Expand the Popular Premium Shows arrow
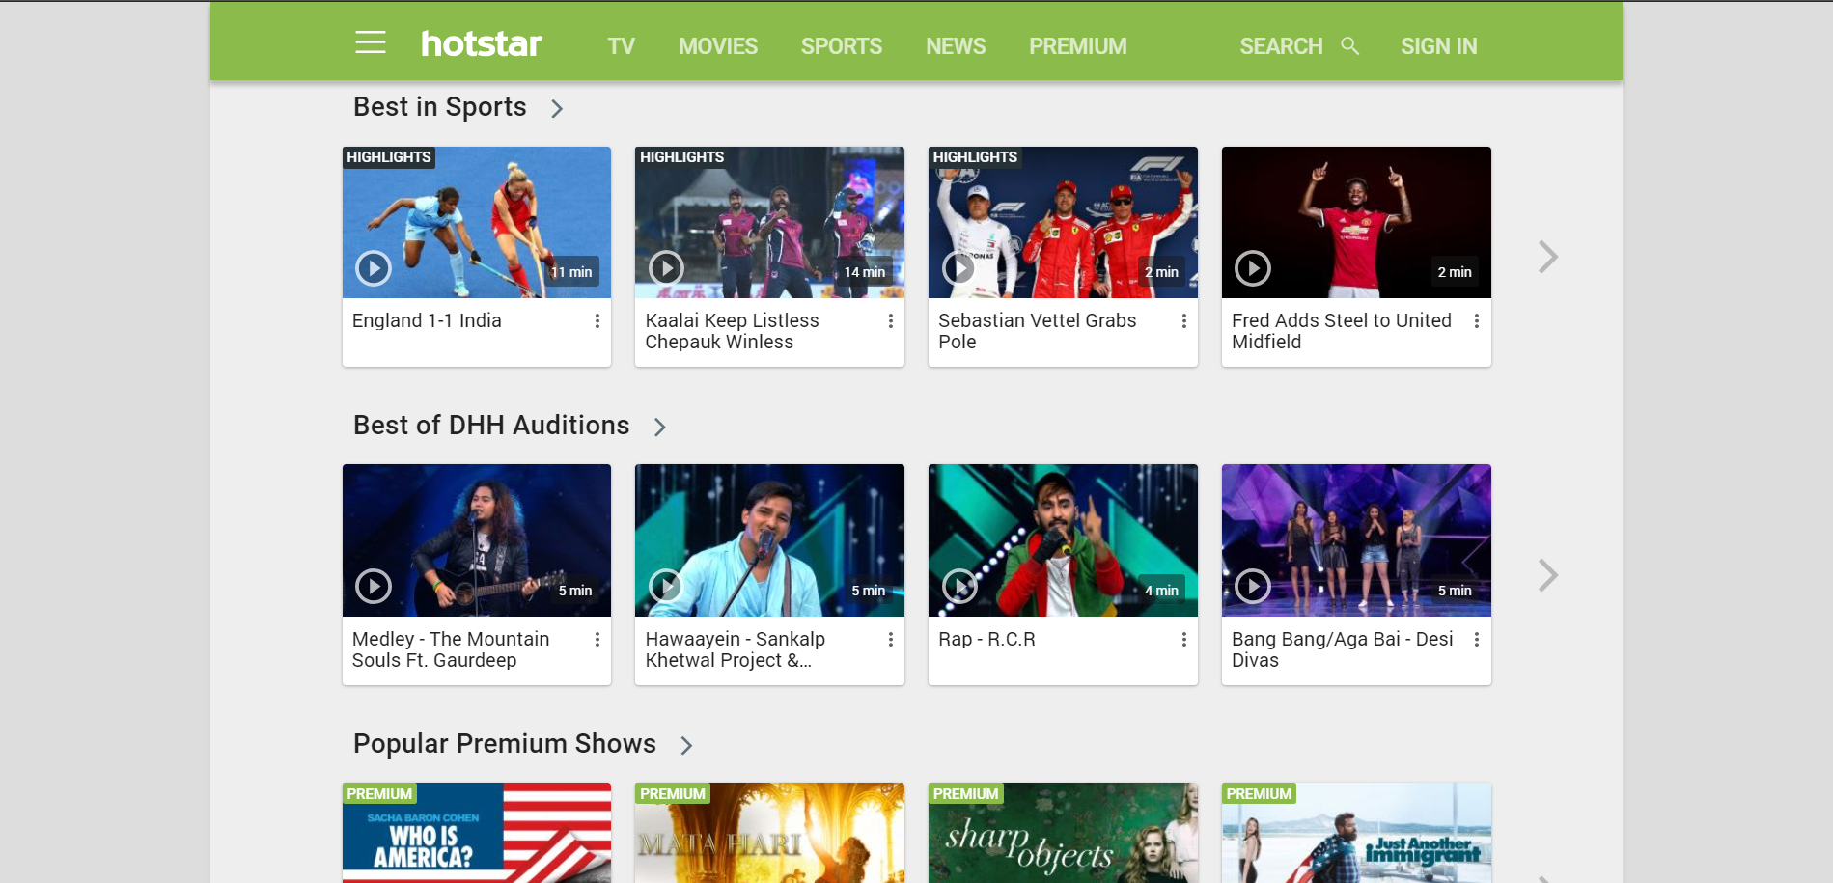Image resolution: width=1833 pixels, height=883 pixels. click(x=686, y=746)
